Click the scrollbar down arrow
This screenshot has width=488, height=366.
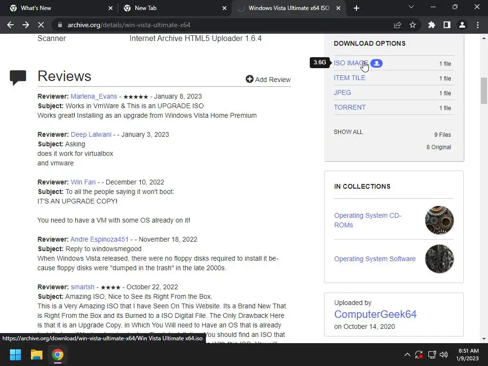[x=484, y=339]
